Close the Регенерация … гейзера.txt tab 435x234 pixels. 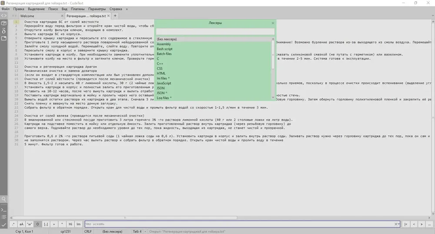(108, 16)
